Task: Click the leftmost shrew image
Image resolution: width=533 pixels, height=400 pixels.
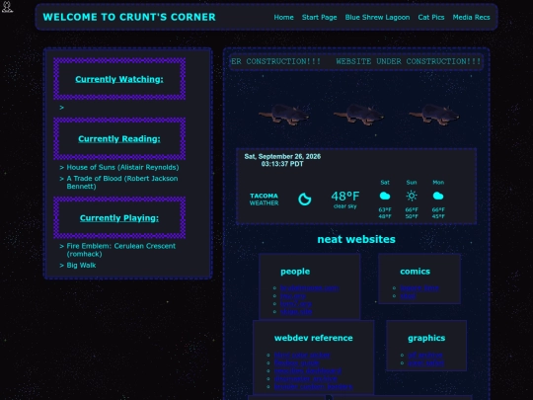Action: click(x=283, y=115)
